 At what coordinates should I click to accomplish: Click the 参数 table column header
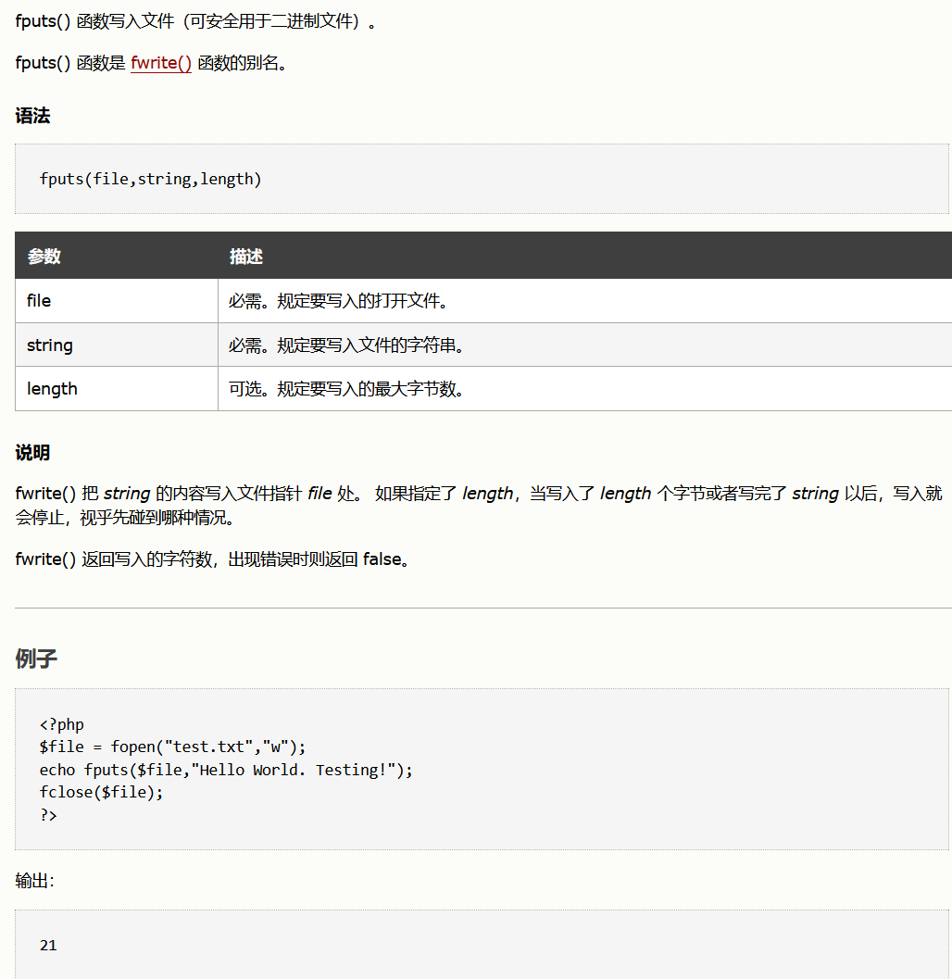click(x=44, y=257)
